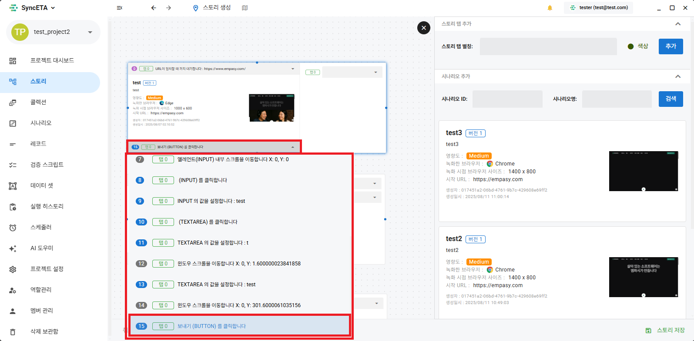Select the 시나리오 menu item
The height and width of the screenshot is (341, 694).
click(41, 123)
